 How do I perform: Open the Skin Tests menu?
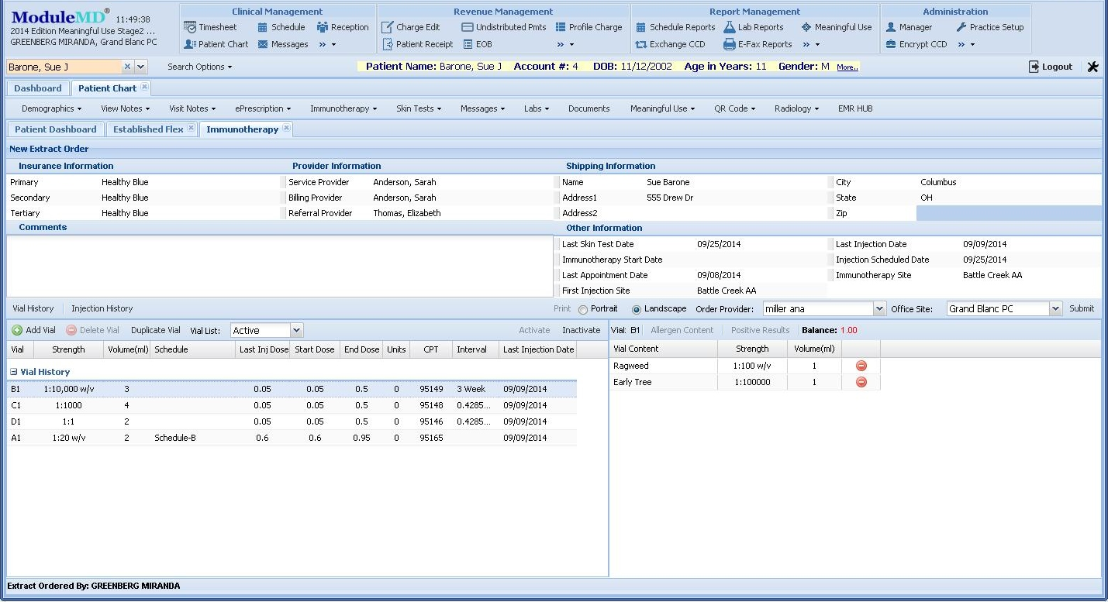417,108
